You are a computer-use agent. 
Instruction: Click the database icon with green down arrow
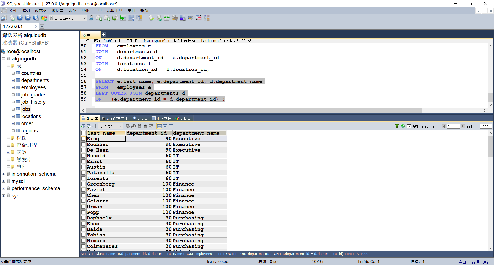(99, 18)
